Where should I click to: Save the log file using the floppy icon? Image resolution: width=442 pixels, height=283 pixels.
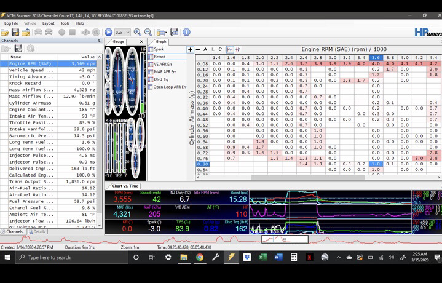[15, 33]
